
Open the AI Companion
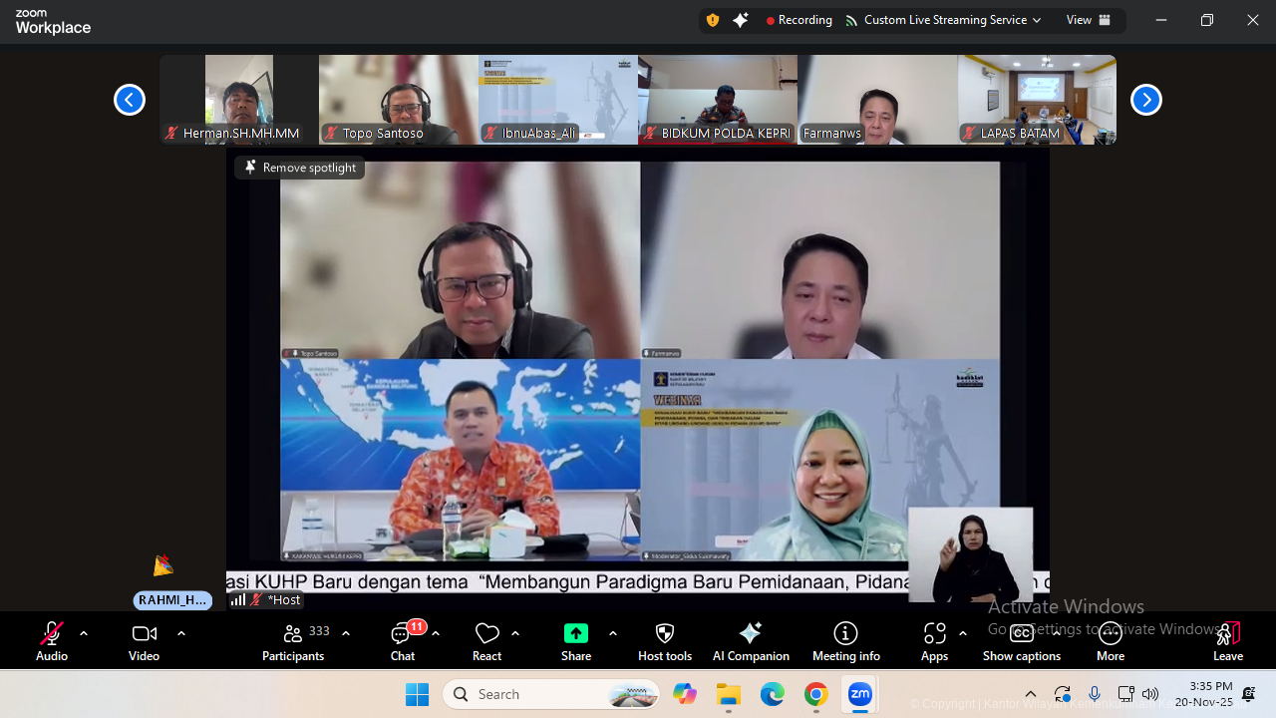click(751, 640)
